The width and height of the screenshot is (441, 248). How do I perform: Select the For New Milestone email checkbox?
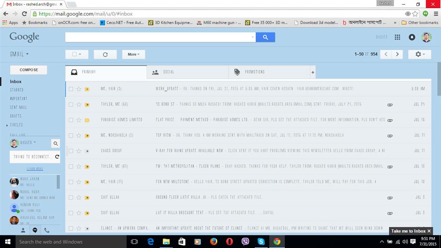pyautogui.click(x=71, y=182)
